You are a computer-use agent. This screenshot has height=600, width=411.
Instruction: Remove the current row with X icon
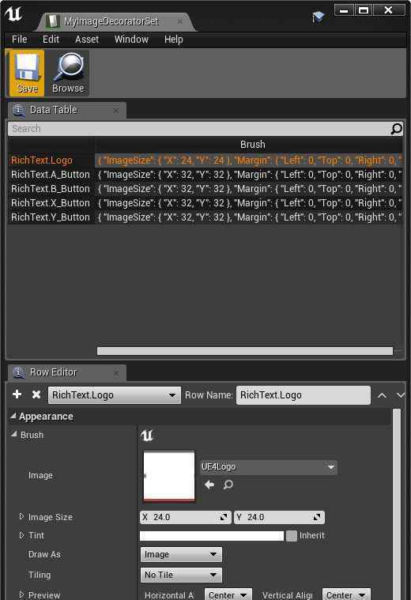tap(36, 394)
